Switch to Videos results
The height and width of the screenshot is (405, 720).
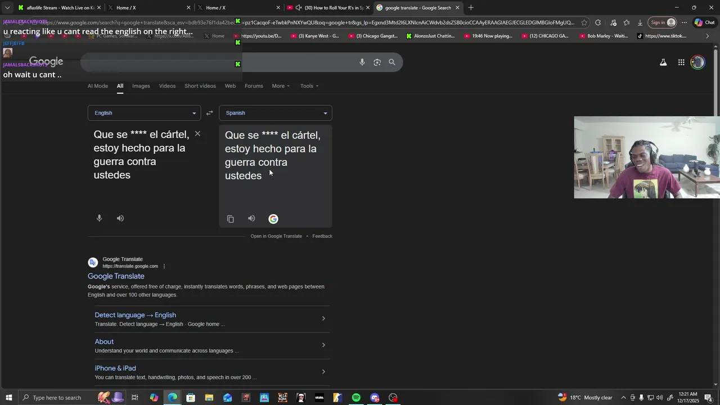(167, 86)
